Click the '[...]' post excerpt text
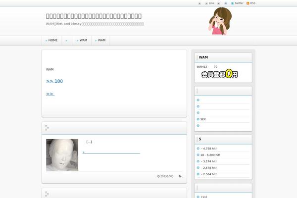Viewport: 297px width, 198px height. coord(89,142)
